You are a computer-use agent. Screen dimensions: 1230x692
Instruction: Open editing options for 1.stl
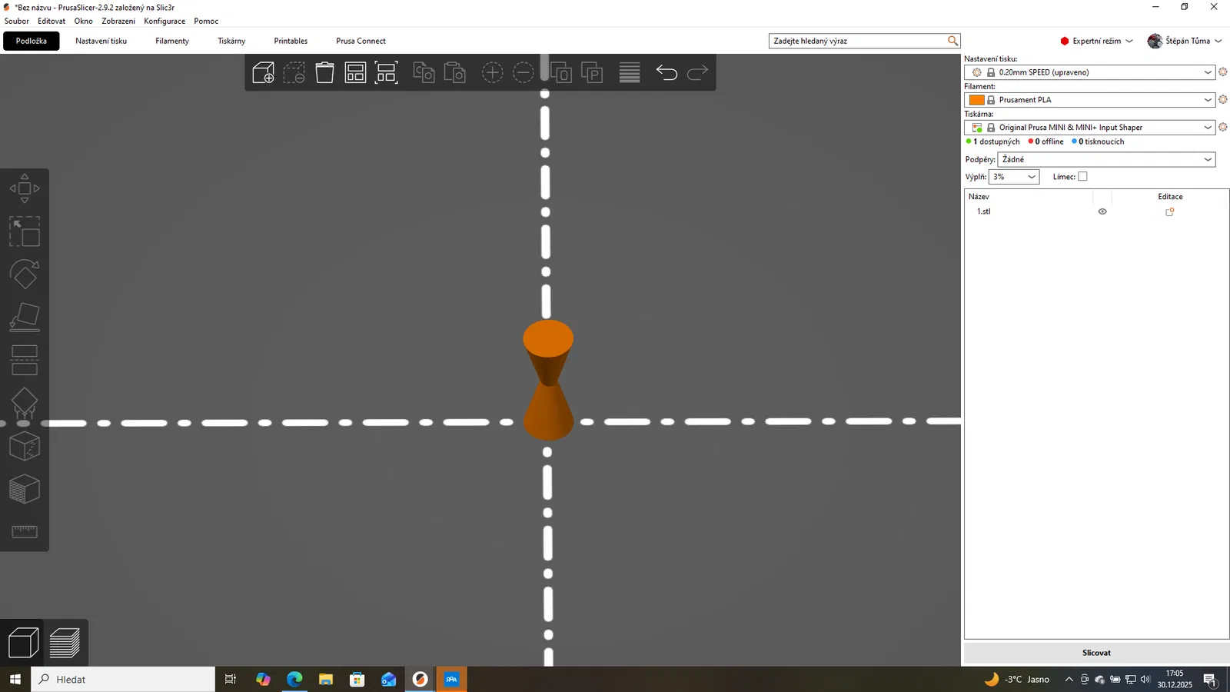1170,211
